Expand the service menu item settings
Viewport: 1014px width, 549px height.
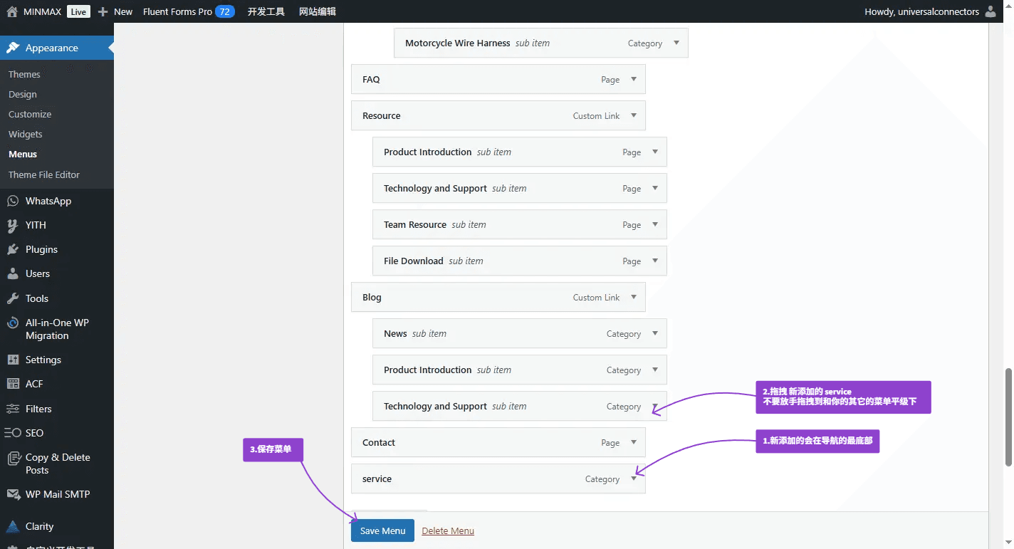[x=633, y=479]
